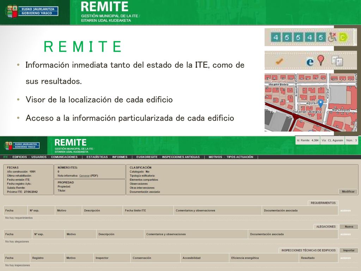The image size is (361, 271).
Task: Open the COMUNICACIONES menu
Action: pos(64,157)
